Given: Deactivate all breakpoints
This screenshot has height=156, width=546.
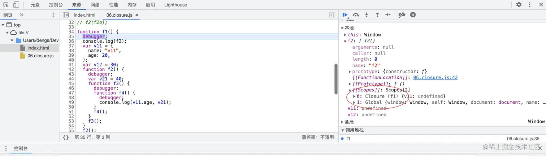Looking at the screenshot, I should [402, 15].
